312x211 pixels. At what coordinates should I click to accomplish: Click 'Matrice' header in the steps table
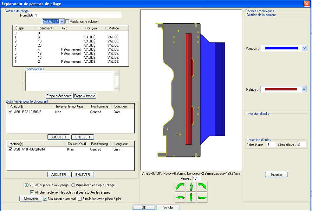(x=117, y=28)
